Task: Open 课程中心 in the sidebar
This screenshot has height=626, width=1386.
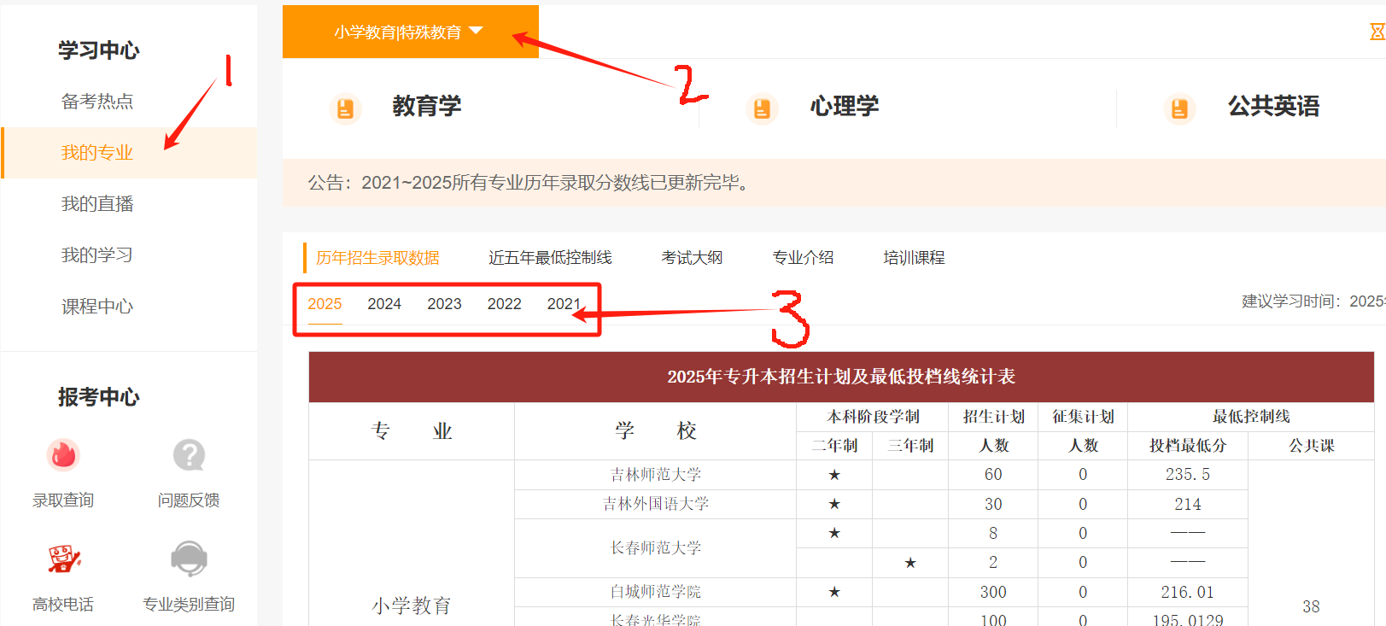Action: tap(97, 307)
